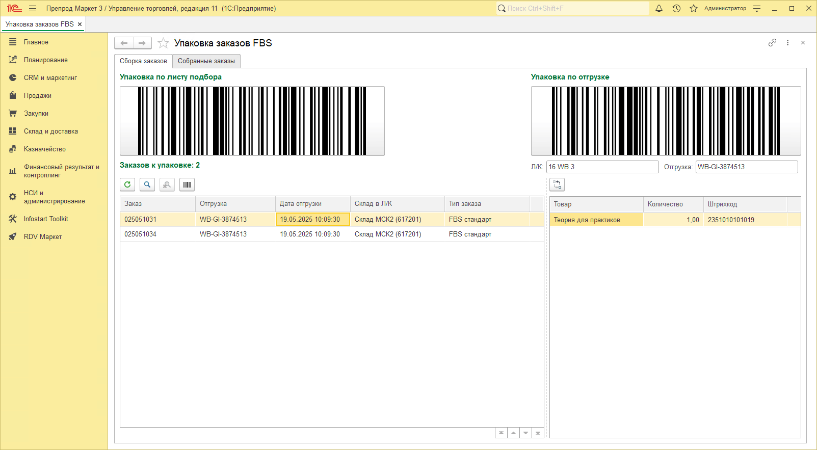This screenshot has height=450, width=817.
Task: Click the icon button above the goods table
Action: click(557, 184)
